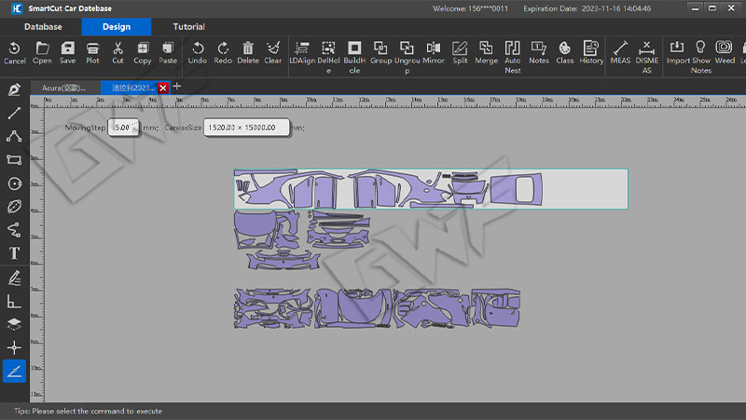746x420 pixels.
Task: Click the CanvasSize input field
Action: 244,127
